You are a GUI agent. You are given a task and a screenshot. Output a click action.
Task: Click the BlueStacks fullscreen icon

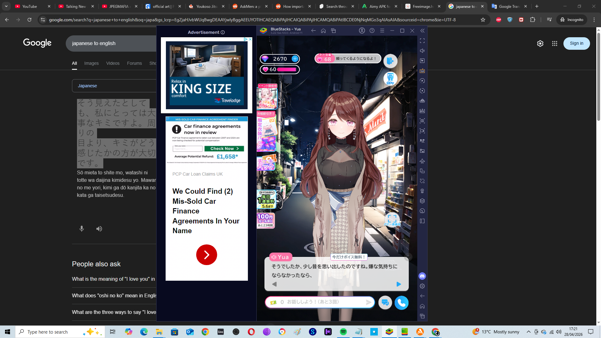coord(422,41)
